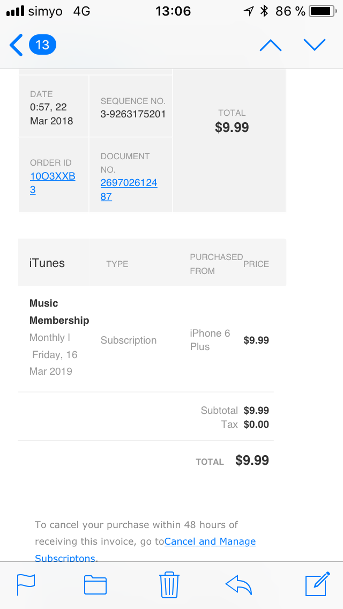
Task: Compose a new message with pencil icon
Action: point(317,585)
